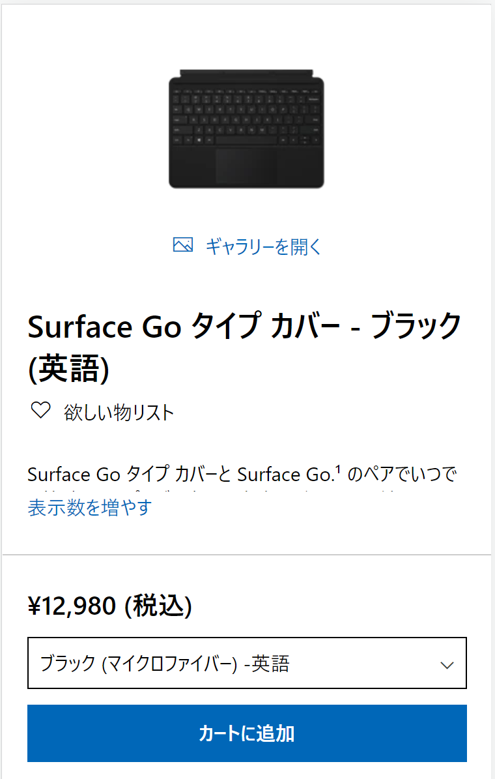Screen dimensions: 495x779
Task: Click the heart wishlist icon
Action: pyautogui.click(x=41, y=411)
